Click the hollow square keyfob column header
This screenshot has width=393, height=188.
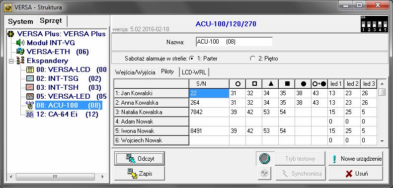[254, 84]
